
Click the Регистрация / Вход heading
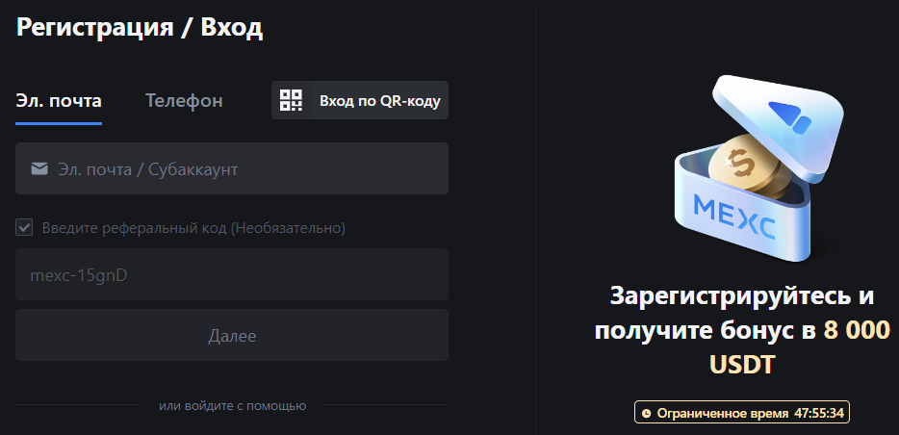point(140,27)
